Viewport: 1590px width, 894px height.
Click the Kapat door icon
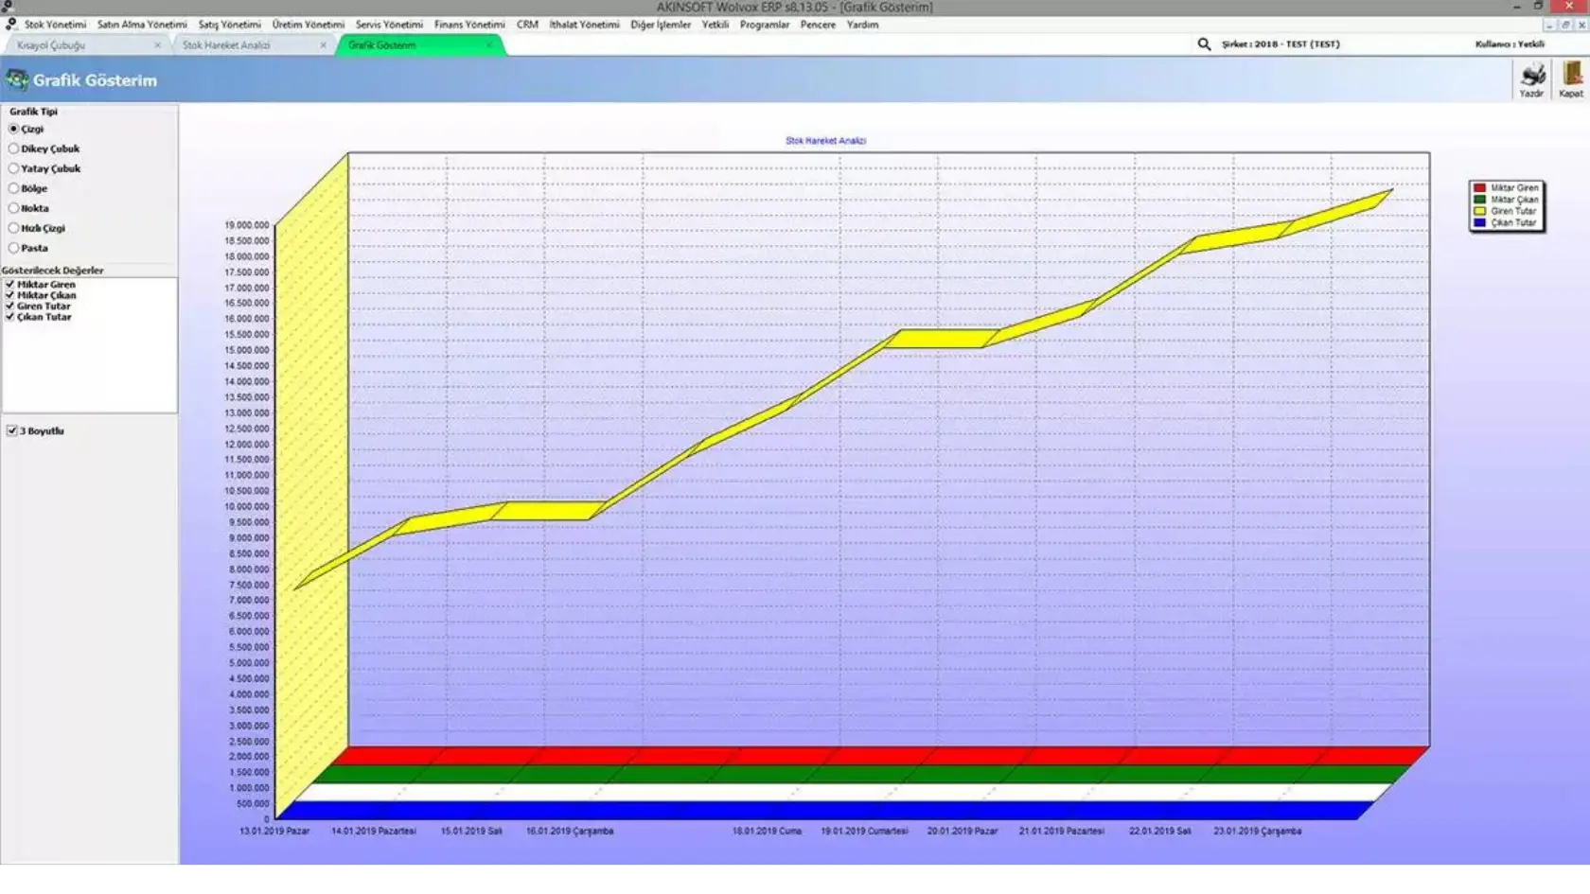pyautogui.click(x=1571, y=75)
